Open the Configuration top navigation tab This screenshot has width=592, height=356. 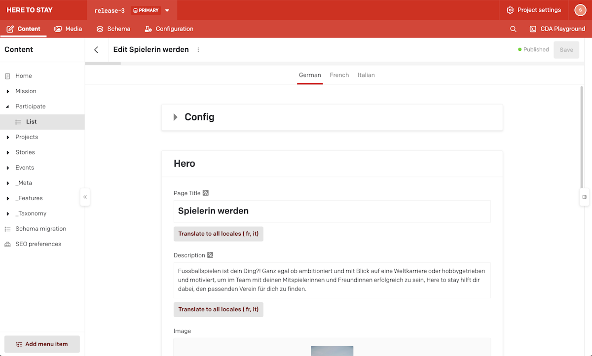[x=169, y=29]
